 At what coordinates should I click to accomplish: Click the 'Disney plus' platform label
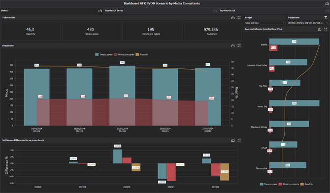tap(262, 168)
